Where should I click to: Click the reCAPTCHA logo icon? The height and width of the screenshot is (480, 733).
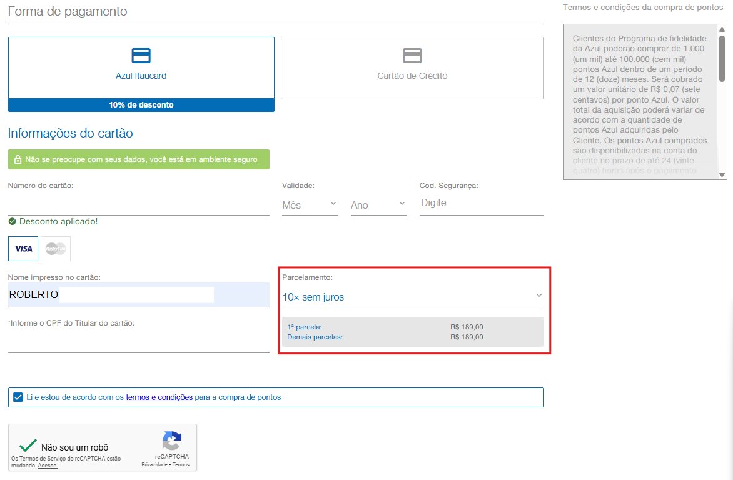point(172,441)
